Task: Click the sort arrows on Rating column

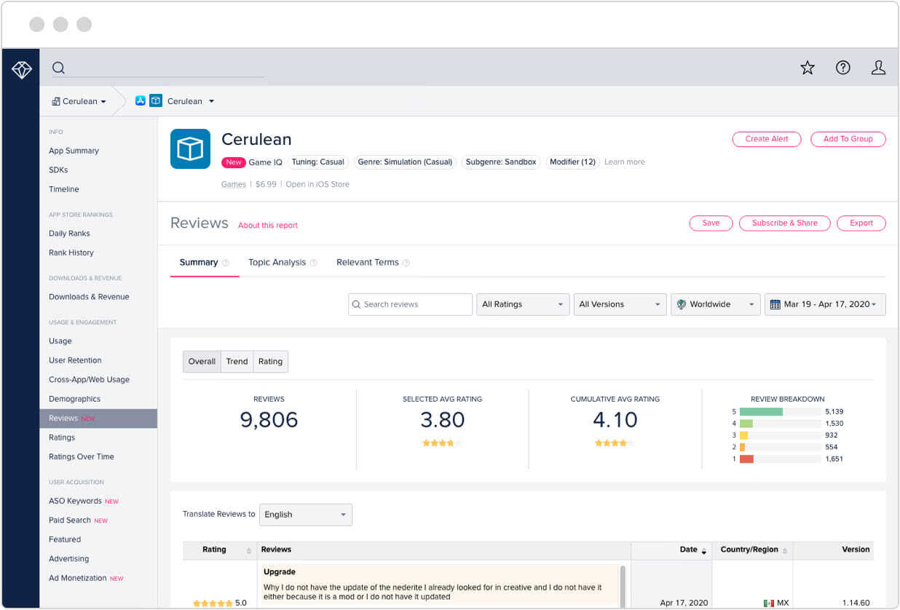Action: click(x=249, y=551)
